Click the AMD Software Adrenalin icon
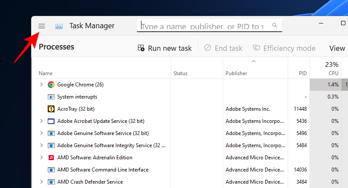Image resolution: width=348 pixels, height=188 pixels. 51,158
